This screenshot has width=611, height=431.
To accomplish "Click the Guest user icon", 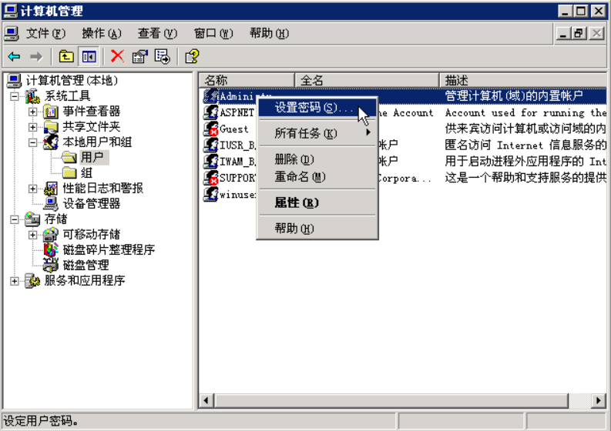I will coord(211,129).
